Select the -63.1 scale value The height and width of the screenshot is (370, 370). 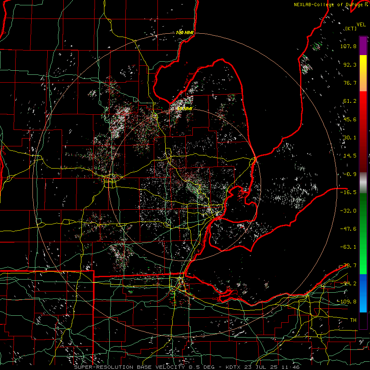[348, 247]
